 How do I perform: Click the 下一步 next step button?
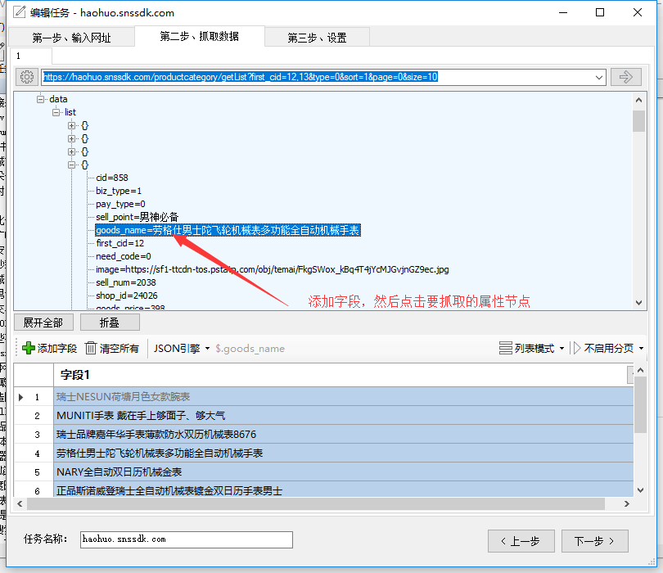pyautogui.click(x=594, y=541)
